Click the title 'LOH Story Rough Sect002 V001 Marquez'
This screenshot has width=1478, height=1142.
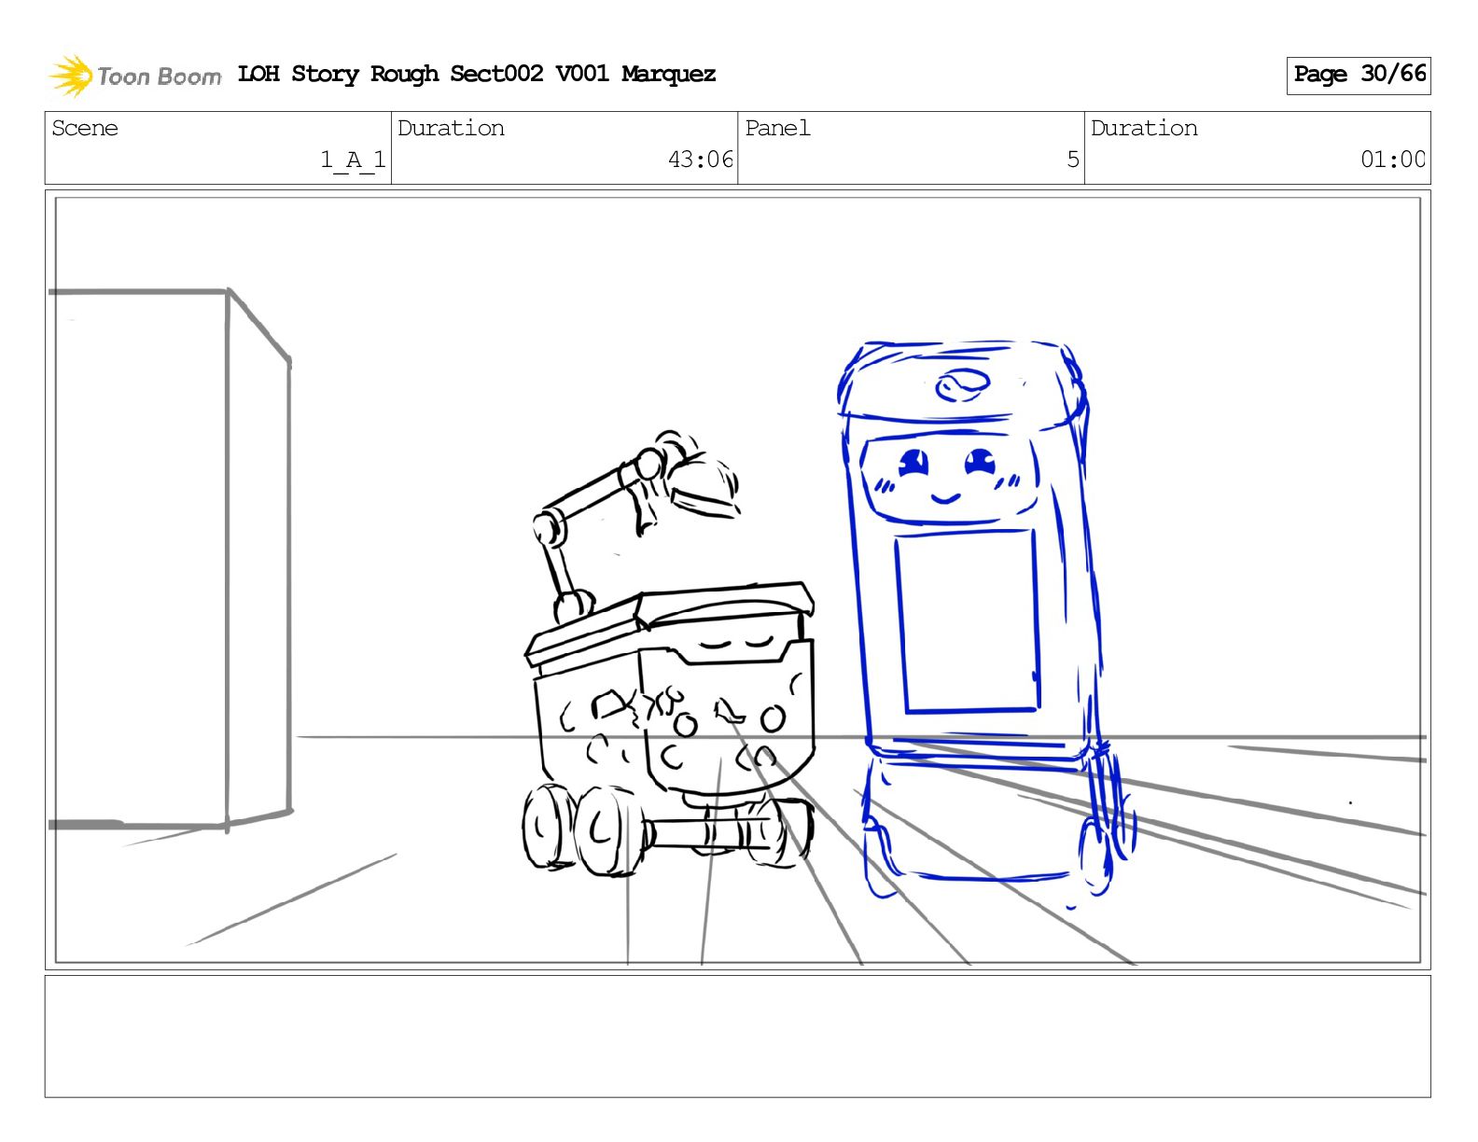(477, 74)
